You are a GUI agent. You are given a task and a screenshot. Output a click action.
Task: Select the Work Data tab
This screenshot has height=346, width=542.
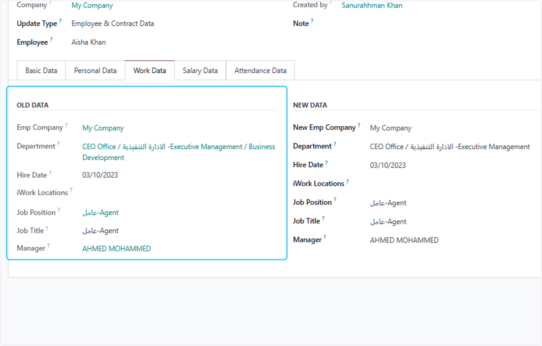[x=150, y=71]
